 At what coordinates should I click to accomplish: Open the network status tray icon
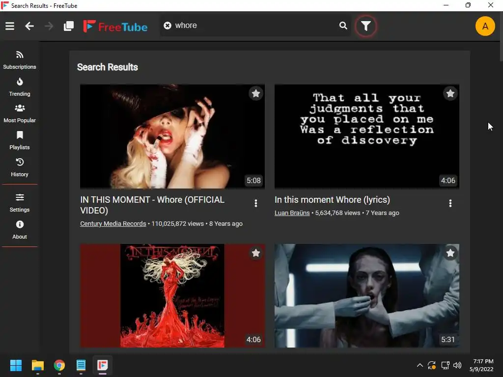click(x=445, y=365)
